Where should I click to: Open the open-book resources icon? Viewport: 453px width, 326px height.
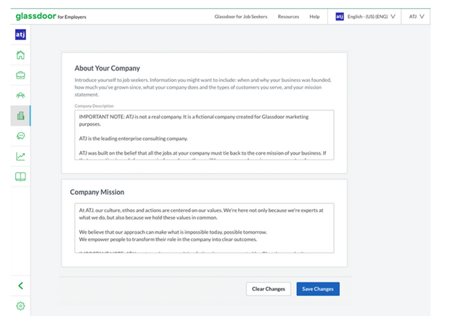[x=20, y=176]
